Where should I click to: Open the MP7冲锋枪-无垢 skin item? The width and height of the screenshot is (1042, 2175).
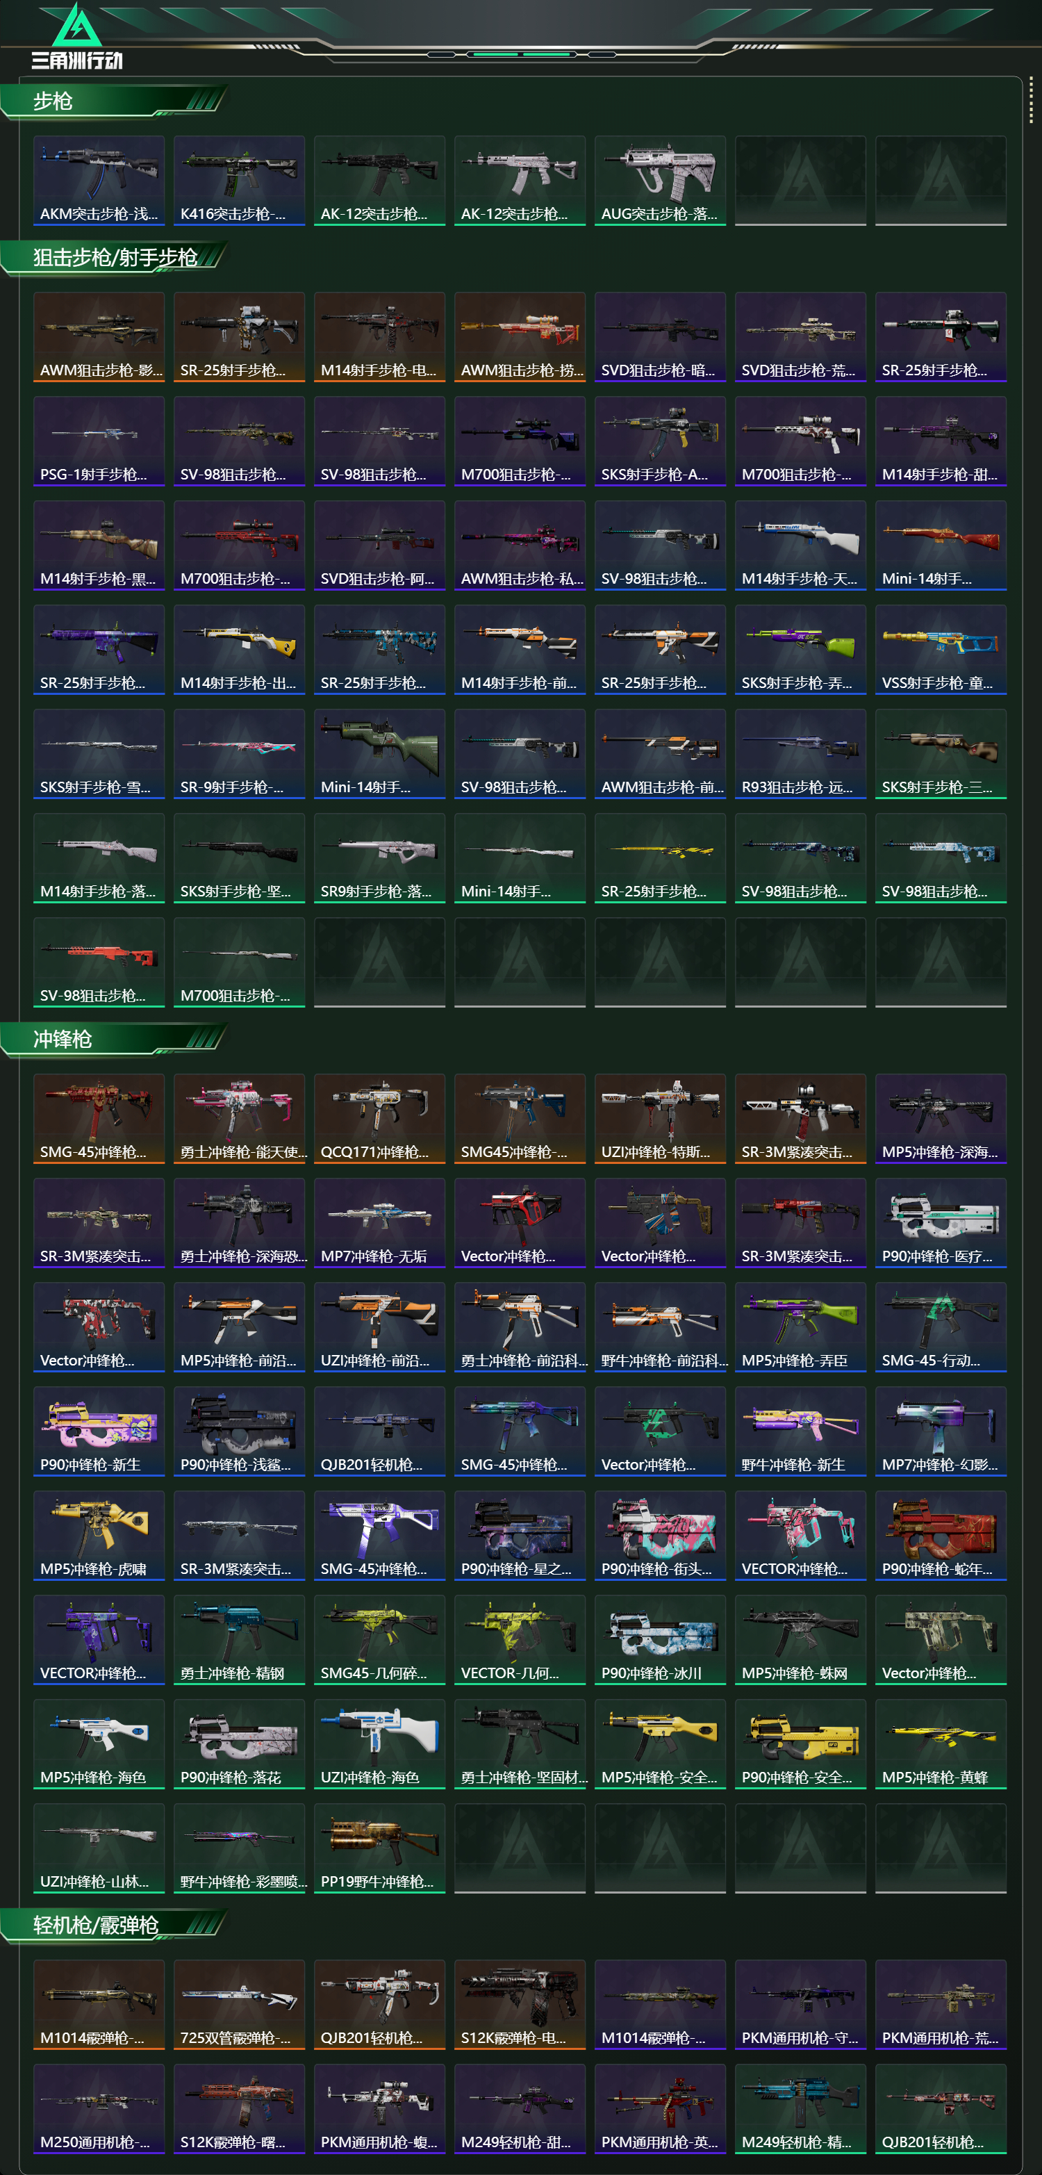pyautogui.click(x=380, y=1222)
